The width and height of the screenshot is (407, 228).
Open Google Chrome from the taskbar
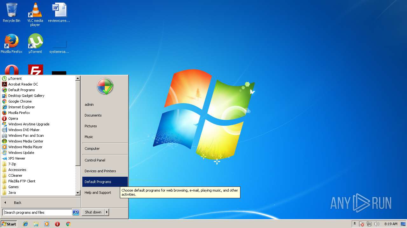tap(68, 224)
